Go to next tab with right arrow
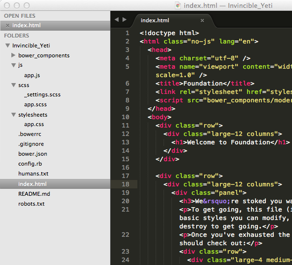This screenshot has width=292, height=265. point(125,20)
